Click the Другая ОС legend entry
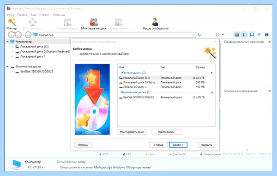The width and height of the screenshot is (277, 176). click(x=177, y=154)
